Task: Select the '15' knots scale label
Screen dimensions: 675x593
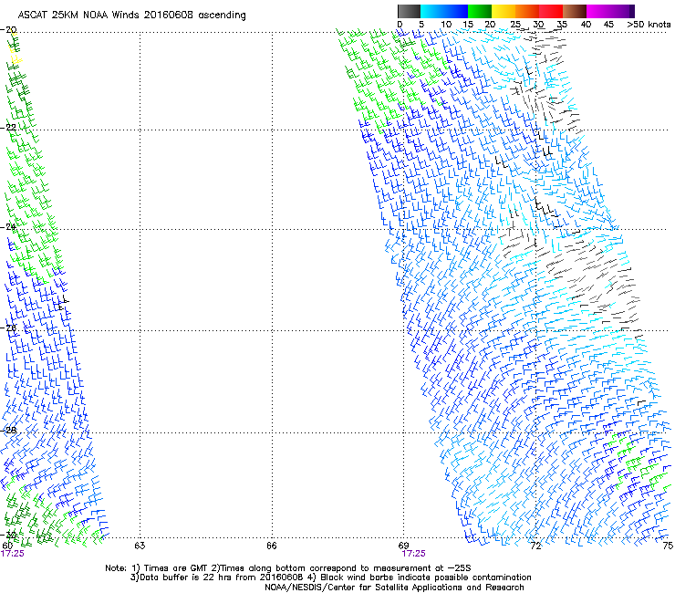Action: [x=468, y=25]
